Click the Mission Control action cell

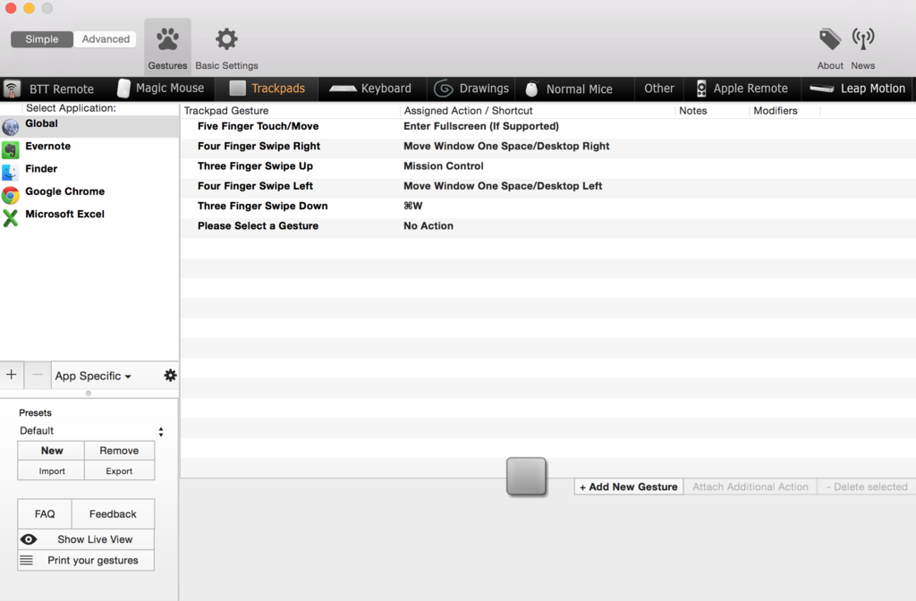click(x=444, y=165)
